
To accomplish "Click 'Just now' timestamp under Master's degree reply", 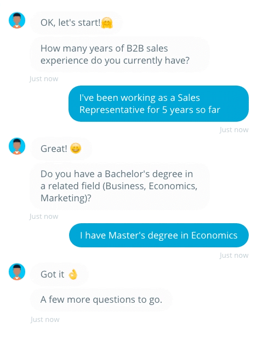I will [234, 255].
